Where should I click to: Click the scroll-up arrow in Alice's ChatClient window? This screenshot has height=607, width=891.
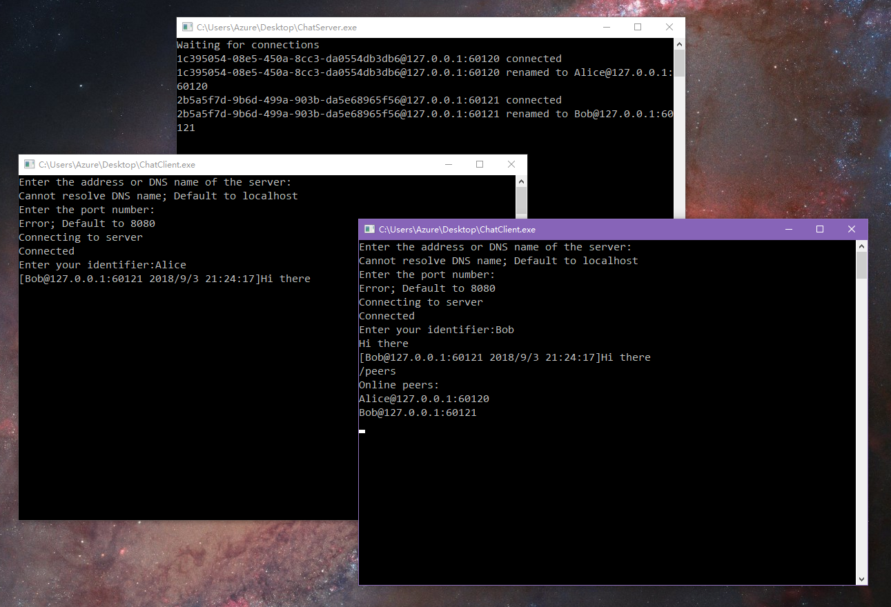point(521,181)
